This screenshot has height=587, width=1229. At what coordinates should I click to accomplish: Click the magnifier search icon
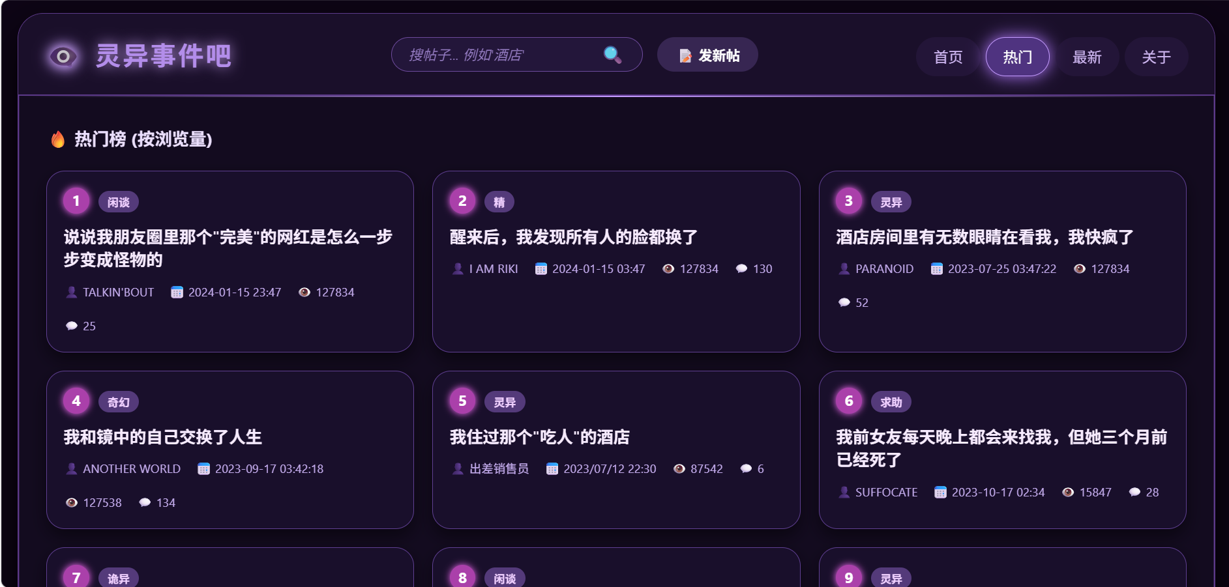pos(612,55)
